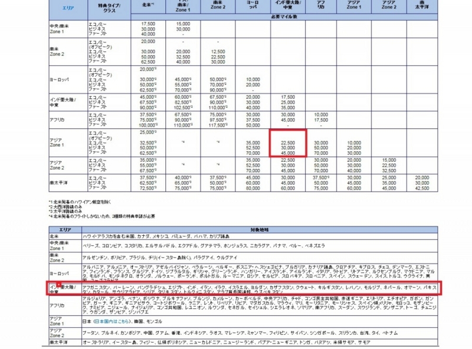This screenshot has height=349, width=472.
Task: Click the 80,000 value in the 南太平洋 row
Action: (253, 188)
